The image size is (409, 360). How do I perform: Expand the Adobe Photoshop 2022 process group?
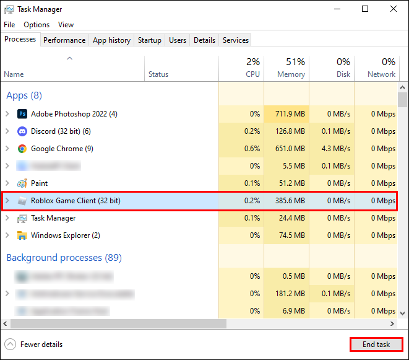coord(7,113)
